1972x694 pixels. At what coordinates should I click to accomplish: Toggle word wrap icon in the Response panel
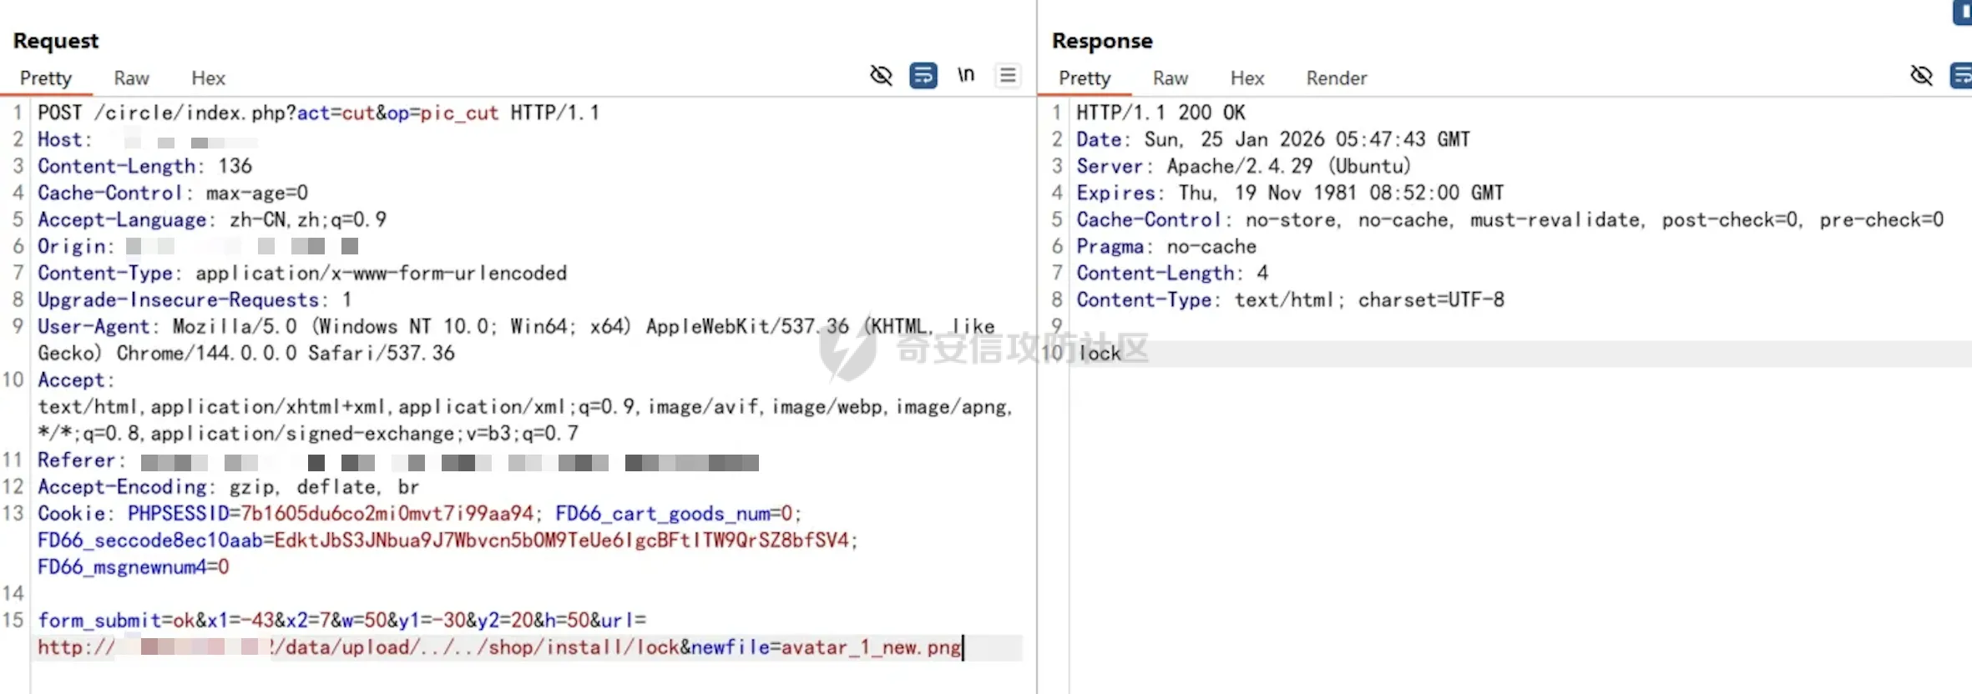pos(1960,76)
